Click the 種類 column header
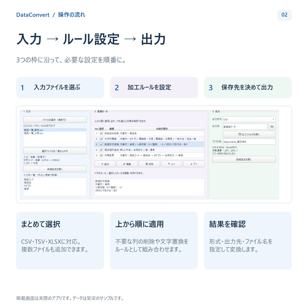Screen dimensions: 308x308 [112, 129]
